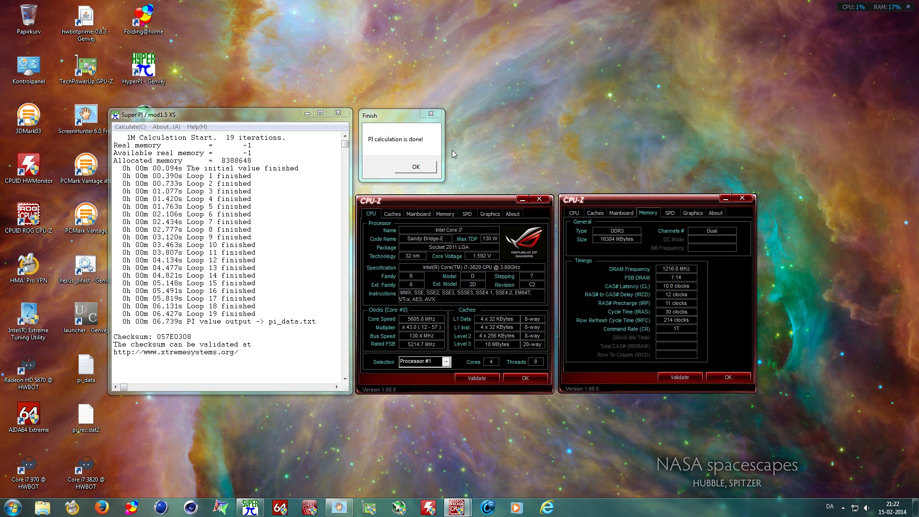919x517 pixels.
Task: Open About...(A) menu in Super PI
Action: pyautogui.click(x=166, y=127)
